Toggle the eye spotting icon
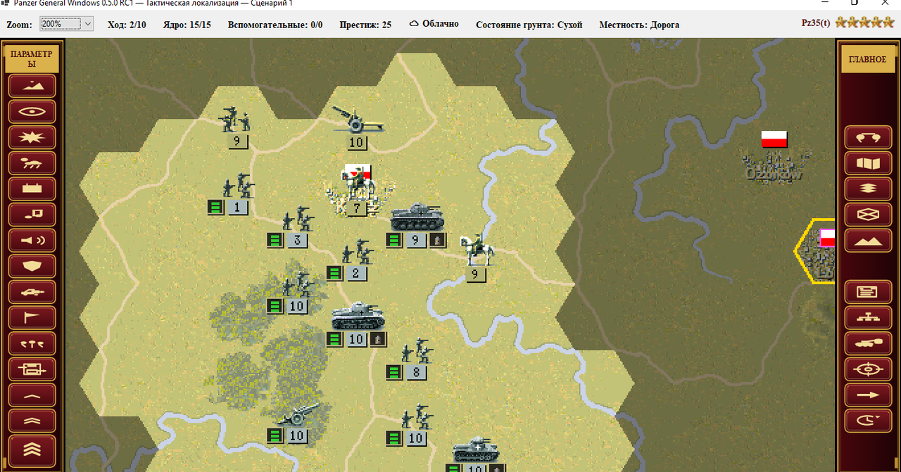Image resolution: width=901 pixels, height=472 pixels. (x=32, y=111)
